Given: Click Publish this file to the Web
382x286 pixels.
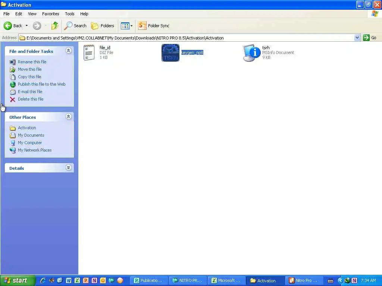Looking at the screenshot, I should point(42,84).
